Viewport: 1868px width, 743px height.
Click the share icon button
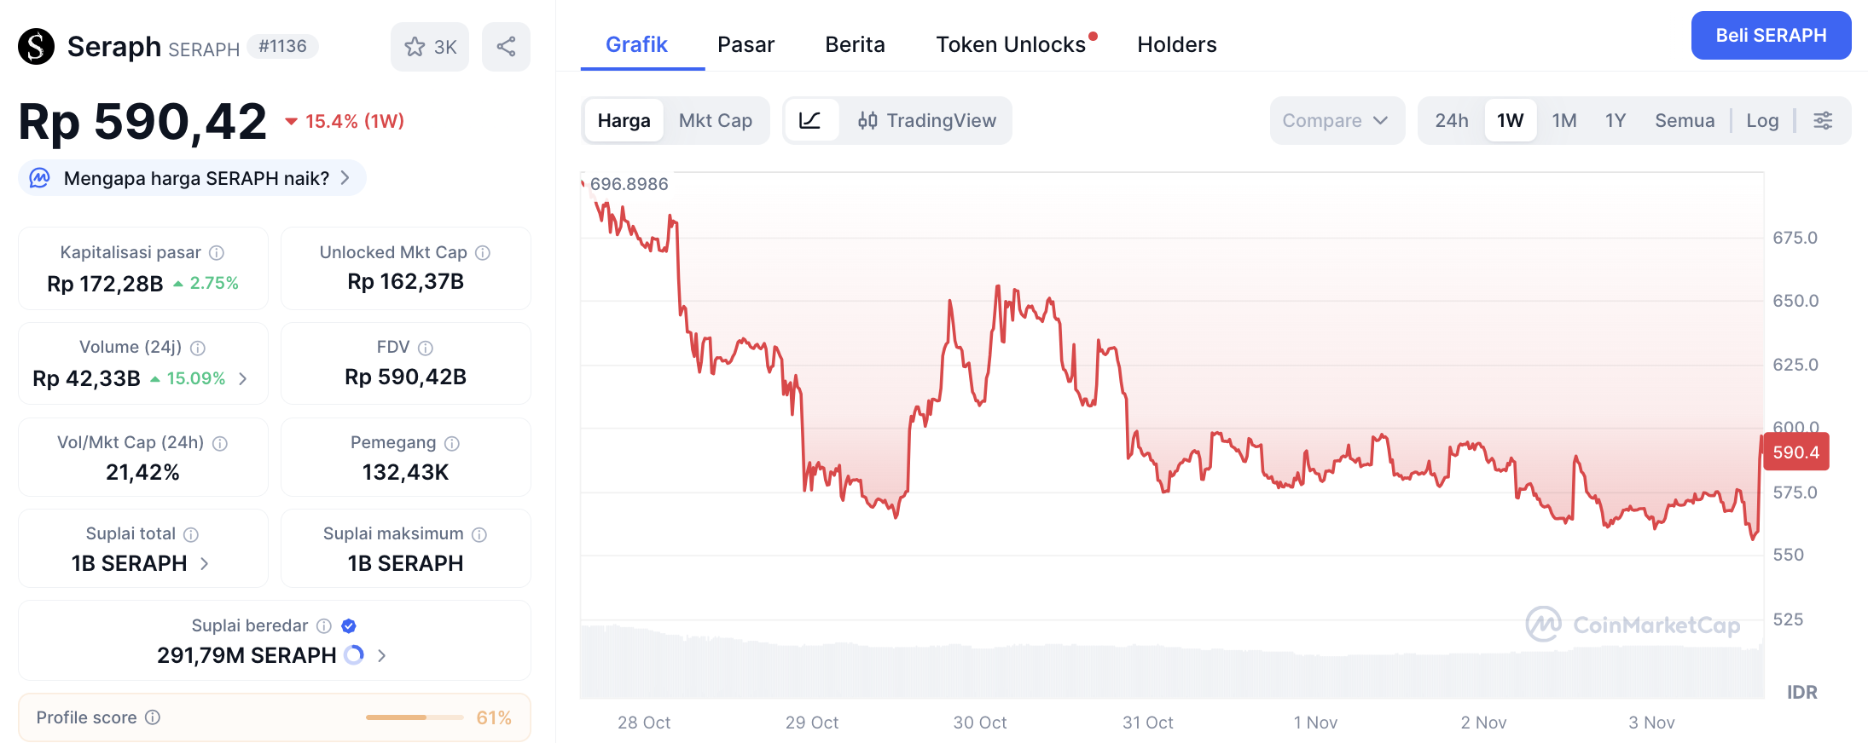click(506, 47)
